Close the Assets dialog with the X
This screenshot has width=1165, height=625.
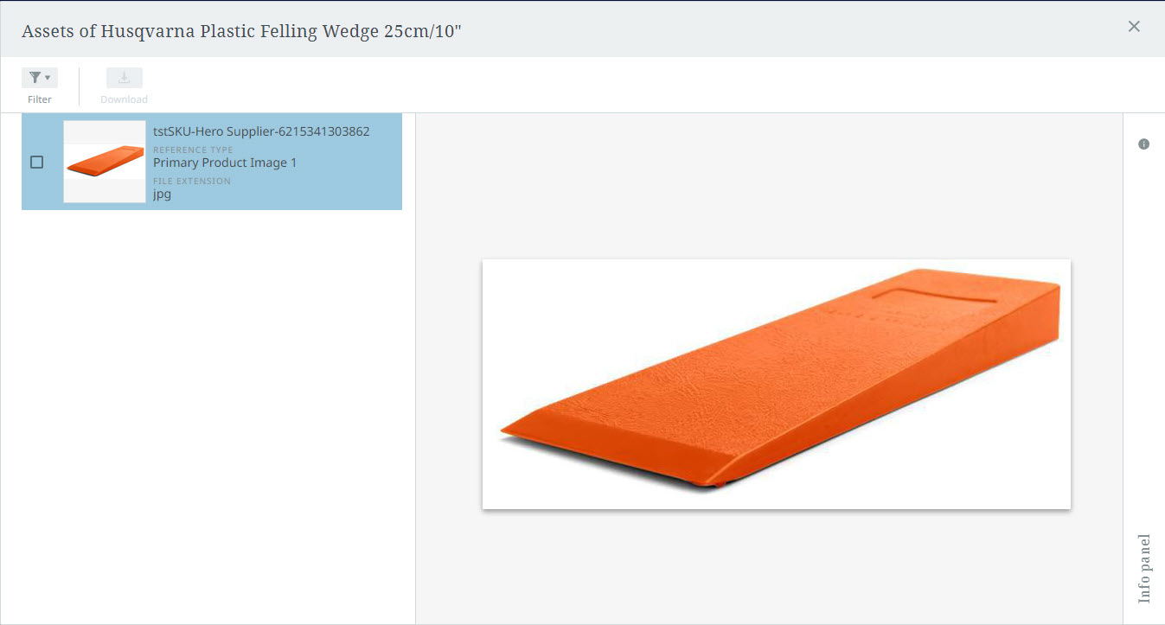point(1134,27)
